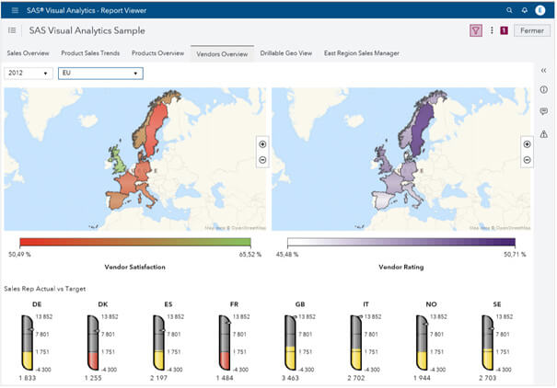This screenshot has height=388, width=557.
Task: Open the 2012 year dropdown
Action: 29,73
